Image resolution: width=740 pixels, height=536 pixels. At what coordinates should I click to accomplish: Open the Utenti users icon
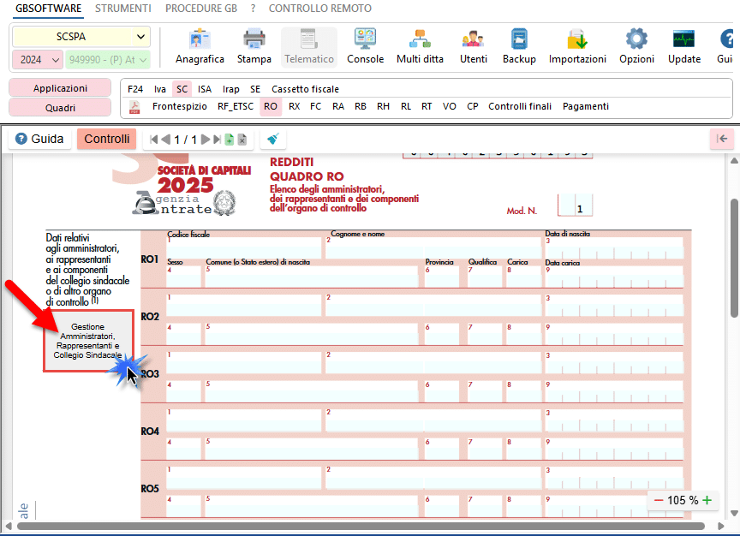point(474,46)
